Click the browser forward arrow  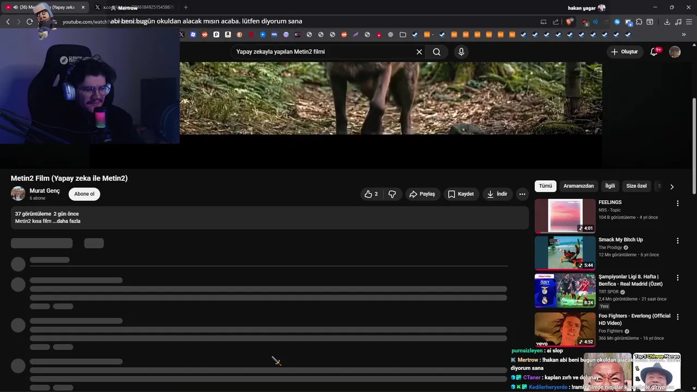(19, 22)
